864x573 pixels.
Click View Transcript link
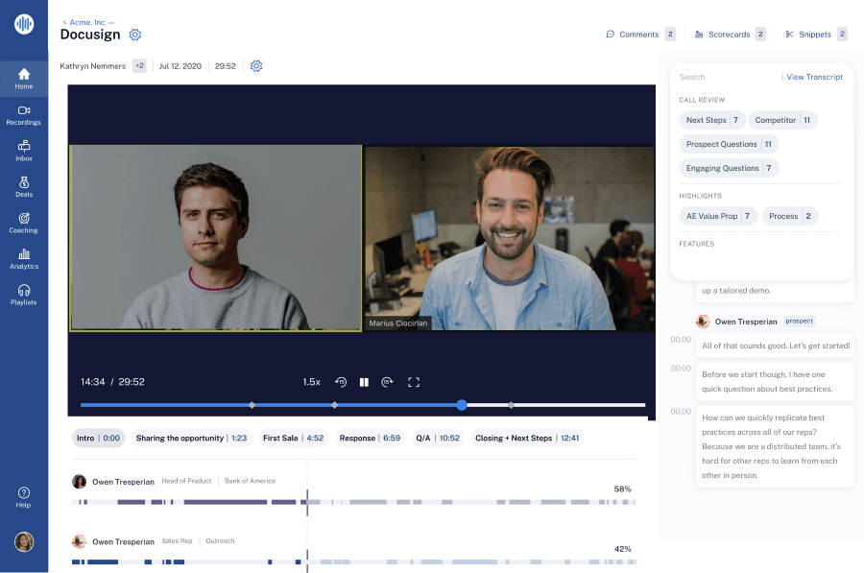814,77
